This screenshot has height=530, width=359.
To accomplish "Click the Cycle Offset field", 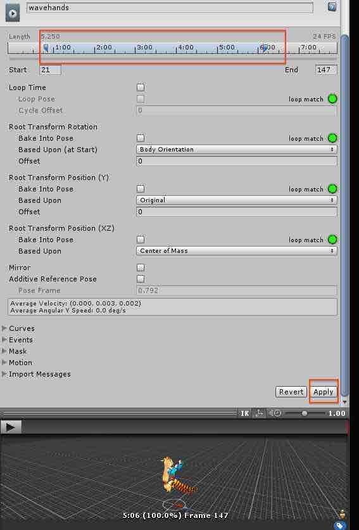I will 236,110.
